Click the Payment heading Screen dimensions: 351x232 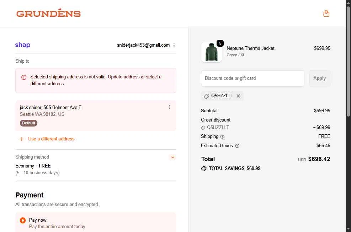coord(30,195)
